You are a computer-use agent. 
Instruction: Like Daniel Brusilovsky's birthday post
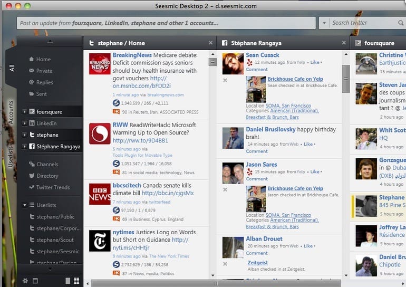click(x=308, y=144)
